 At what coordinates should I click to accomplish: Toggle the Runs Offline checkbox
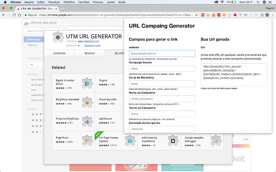29,80
